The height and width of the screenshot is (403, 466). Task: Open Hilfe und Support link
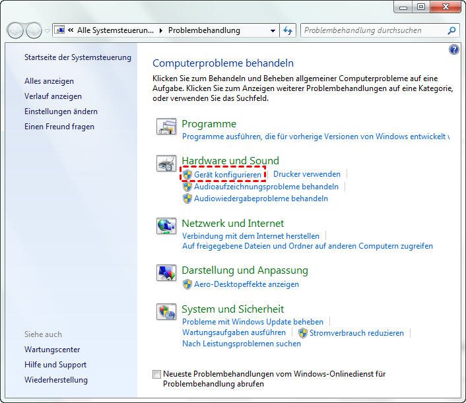(x=55, y=365)
